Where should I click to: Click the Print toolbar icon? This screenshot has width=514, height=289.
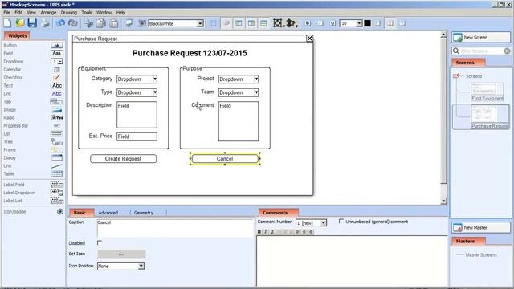[45, 23]
